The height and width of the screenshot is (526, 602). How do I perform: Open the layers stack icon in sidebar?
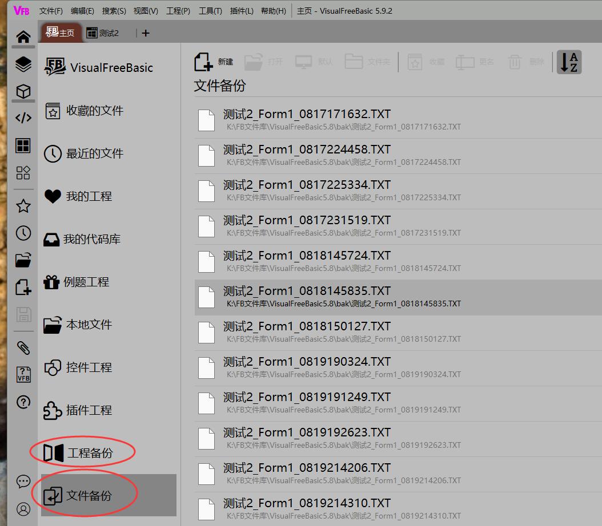23,64
